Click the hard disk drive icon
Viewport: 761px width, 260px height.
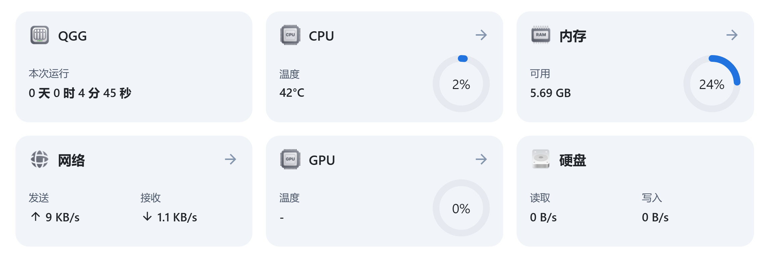pos(541,159)
